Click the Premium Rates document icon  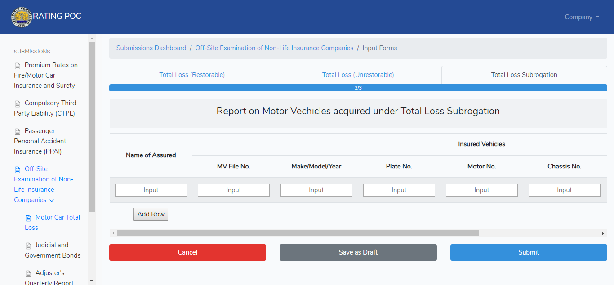(x=18, y=66)
